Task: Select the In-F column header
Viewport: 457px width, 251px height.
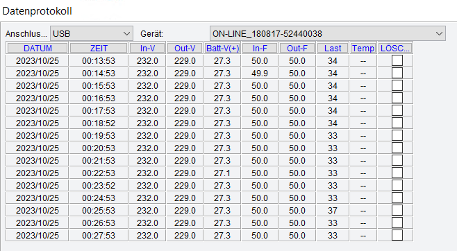Action: coord(260,49)
